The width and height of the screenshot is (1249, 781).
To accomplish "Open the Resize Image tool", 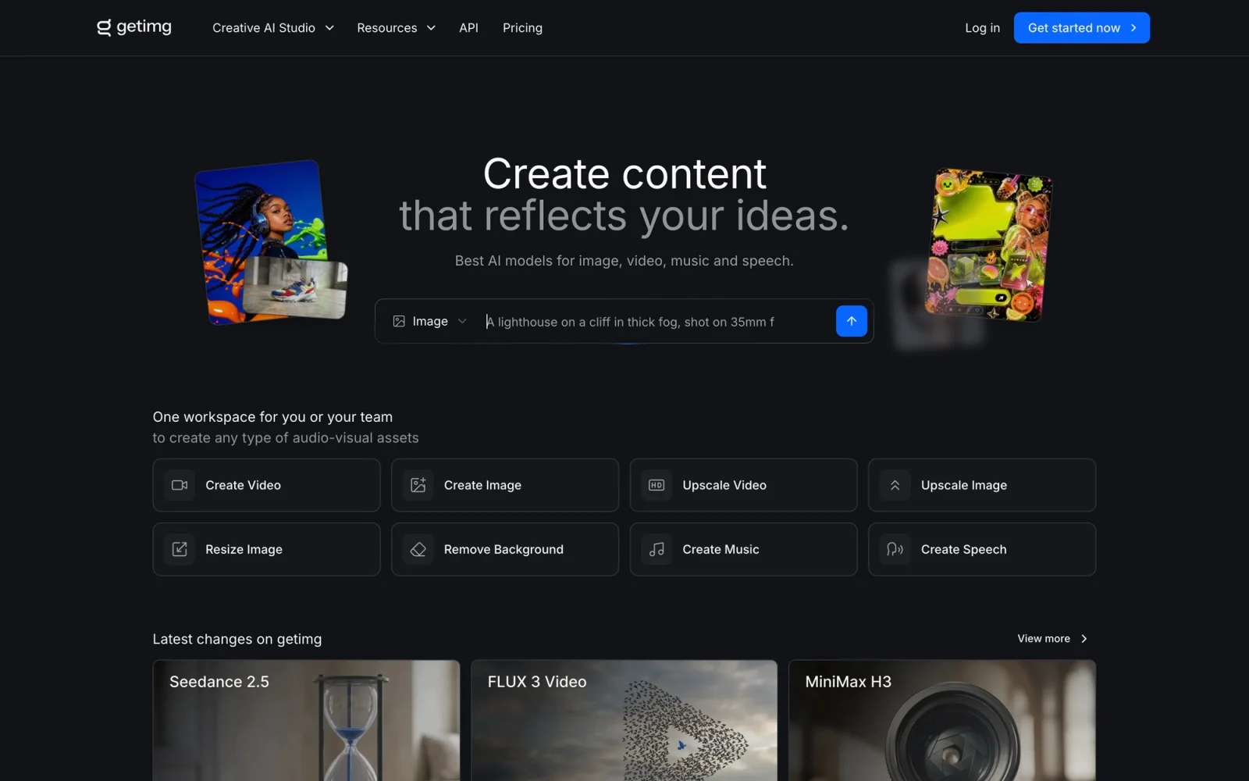I will pyautogui.click(x=266, y=549).
